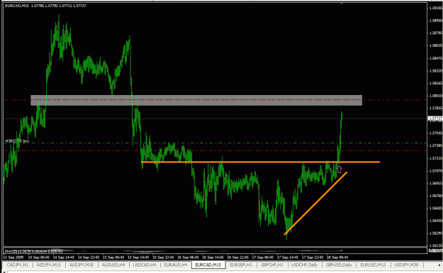Switch to the CADJPY,H1 chart tab

pyautogui.click(x=18, y=264)
